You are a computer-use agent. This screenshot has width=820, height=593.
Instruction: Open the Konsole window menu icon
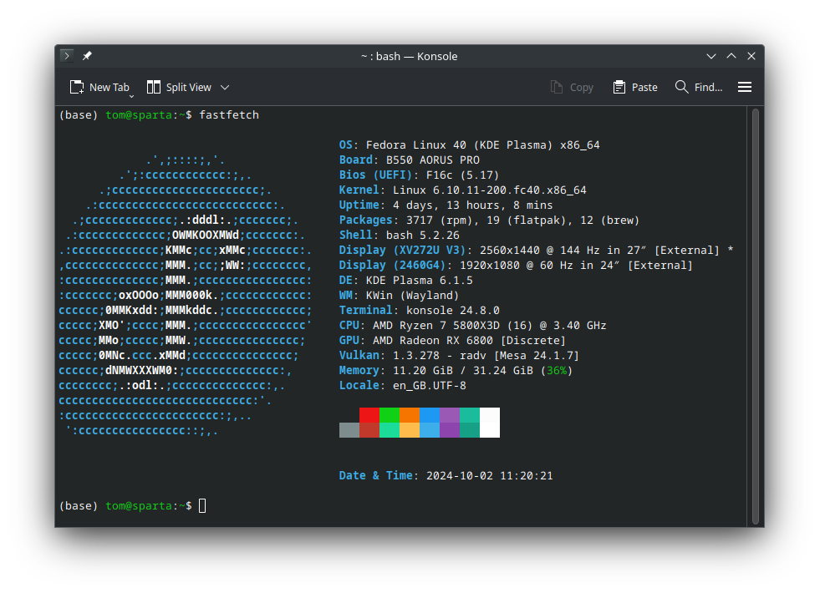[x=67, y=55]
